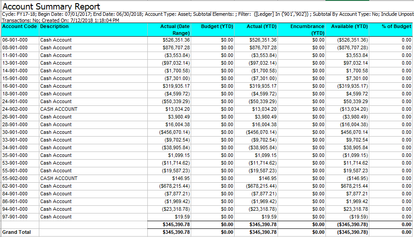Click Actual (Date Range) value ($11,714.62)
Image resolution: width=414 pixels, height=237 pixels.
pos(175,163)
